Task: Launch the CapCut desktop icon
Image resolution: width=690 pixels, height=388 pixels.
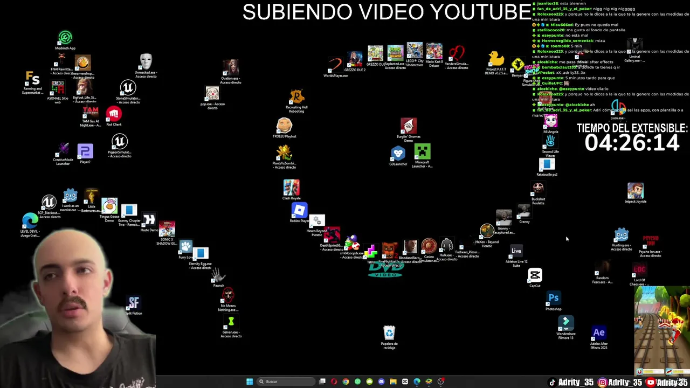Action: [x=535, y=278]
